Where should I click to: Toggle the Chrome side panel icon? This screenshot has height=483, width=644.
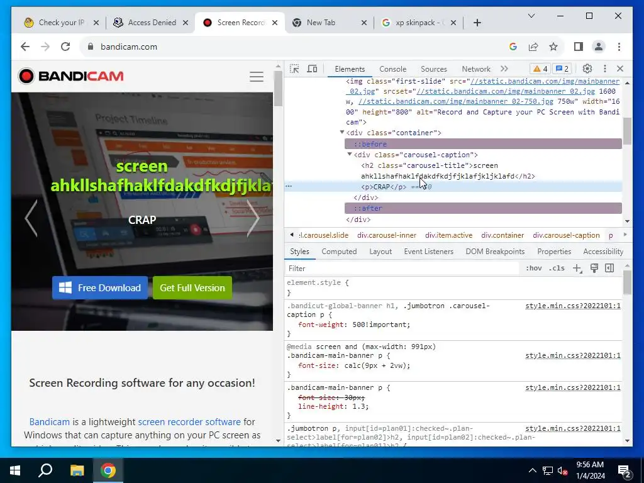[579, 47]
